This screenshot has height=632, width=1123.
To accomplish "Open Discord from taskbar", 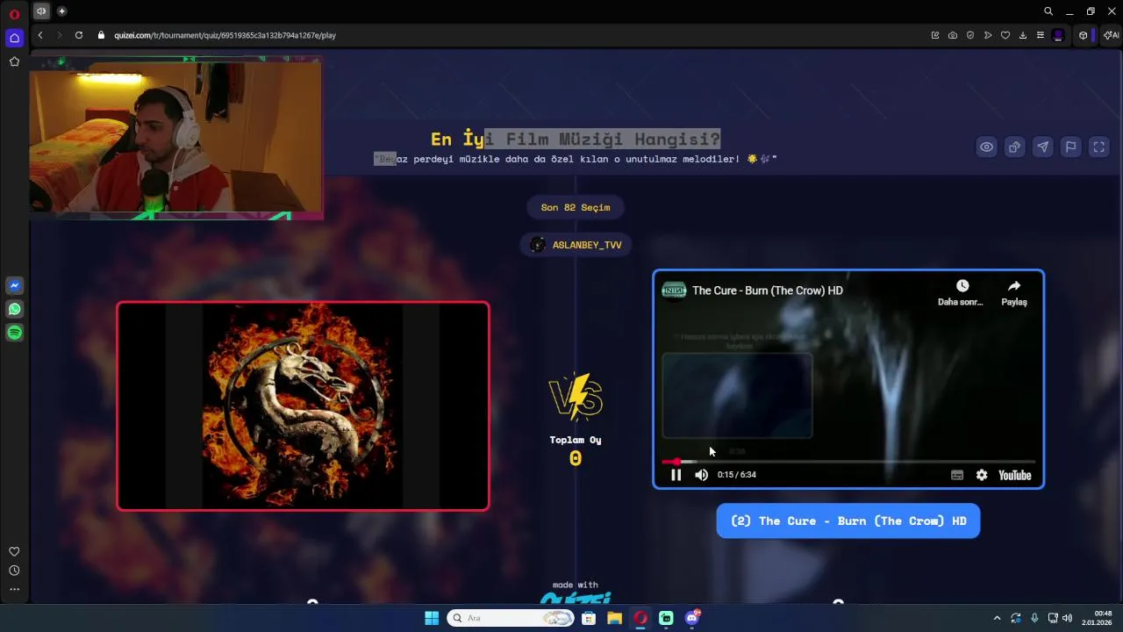I will (692, 618).
